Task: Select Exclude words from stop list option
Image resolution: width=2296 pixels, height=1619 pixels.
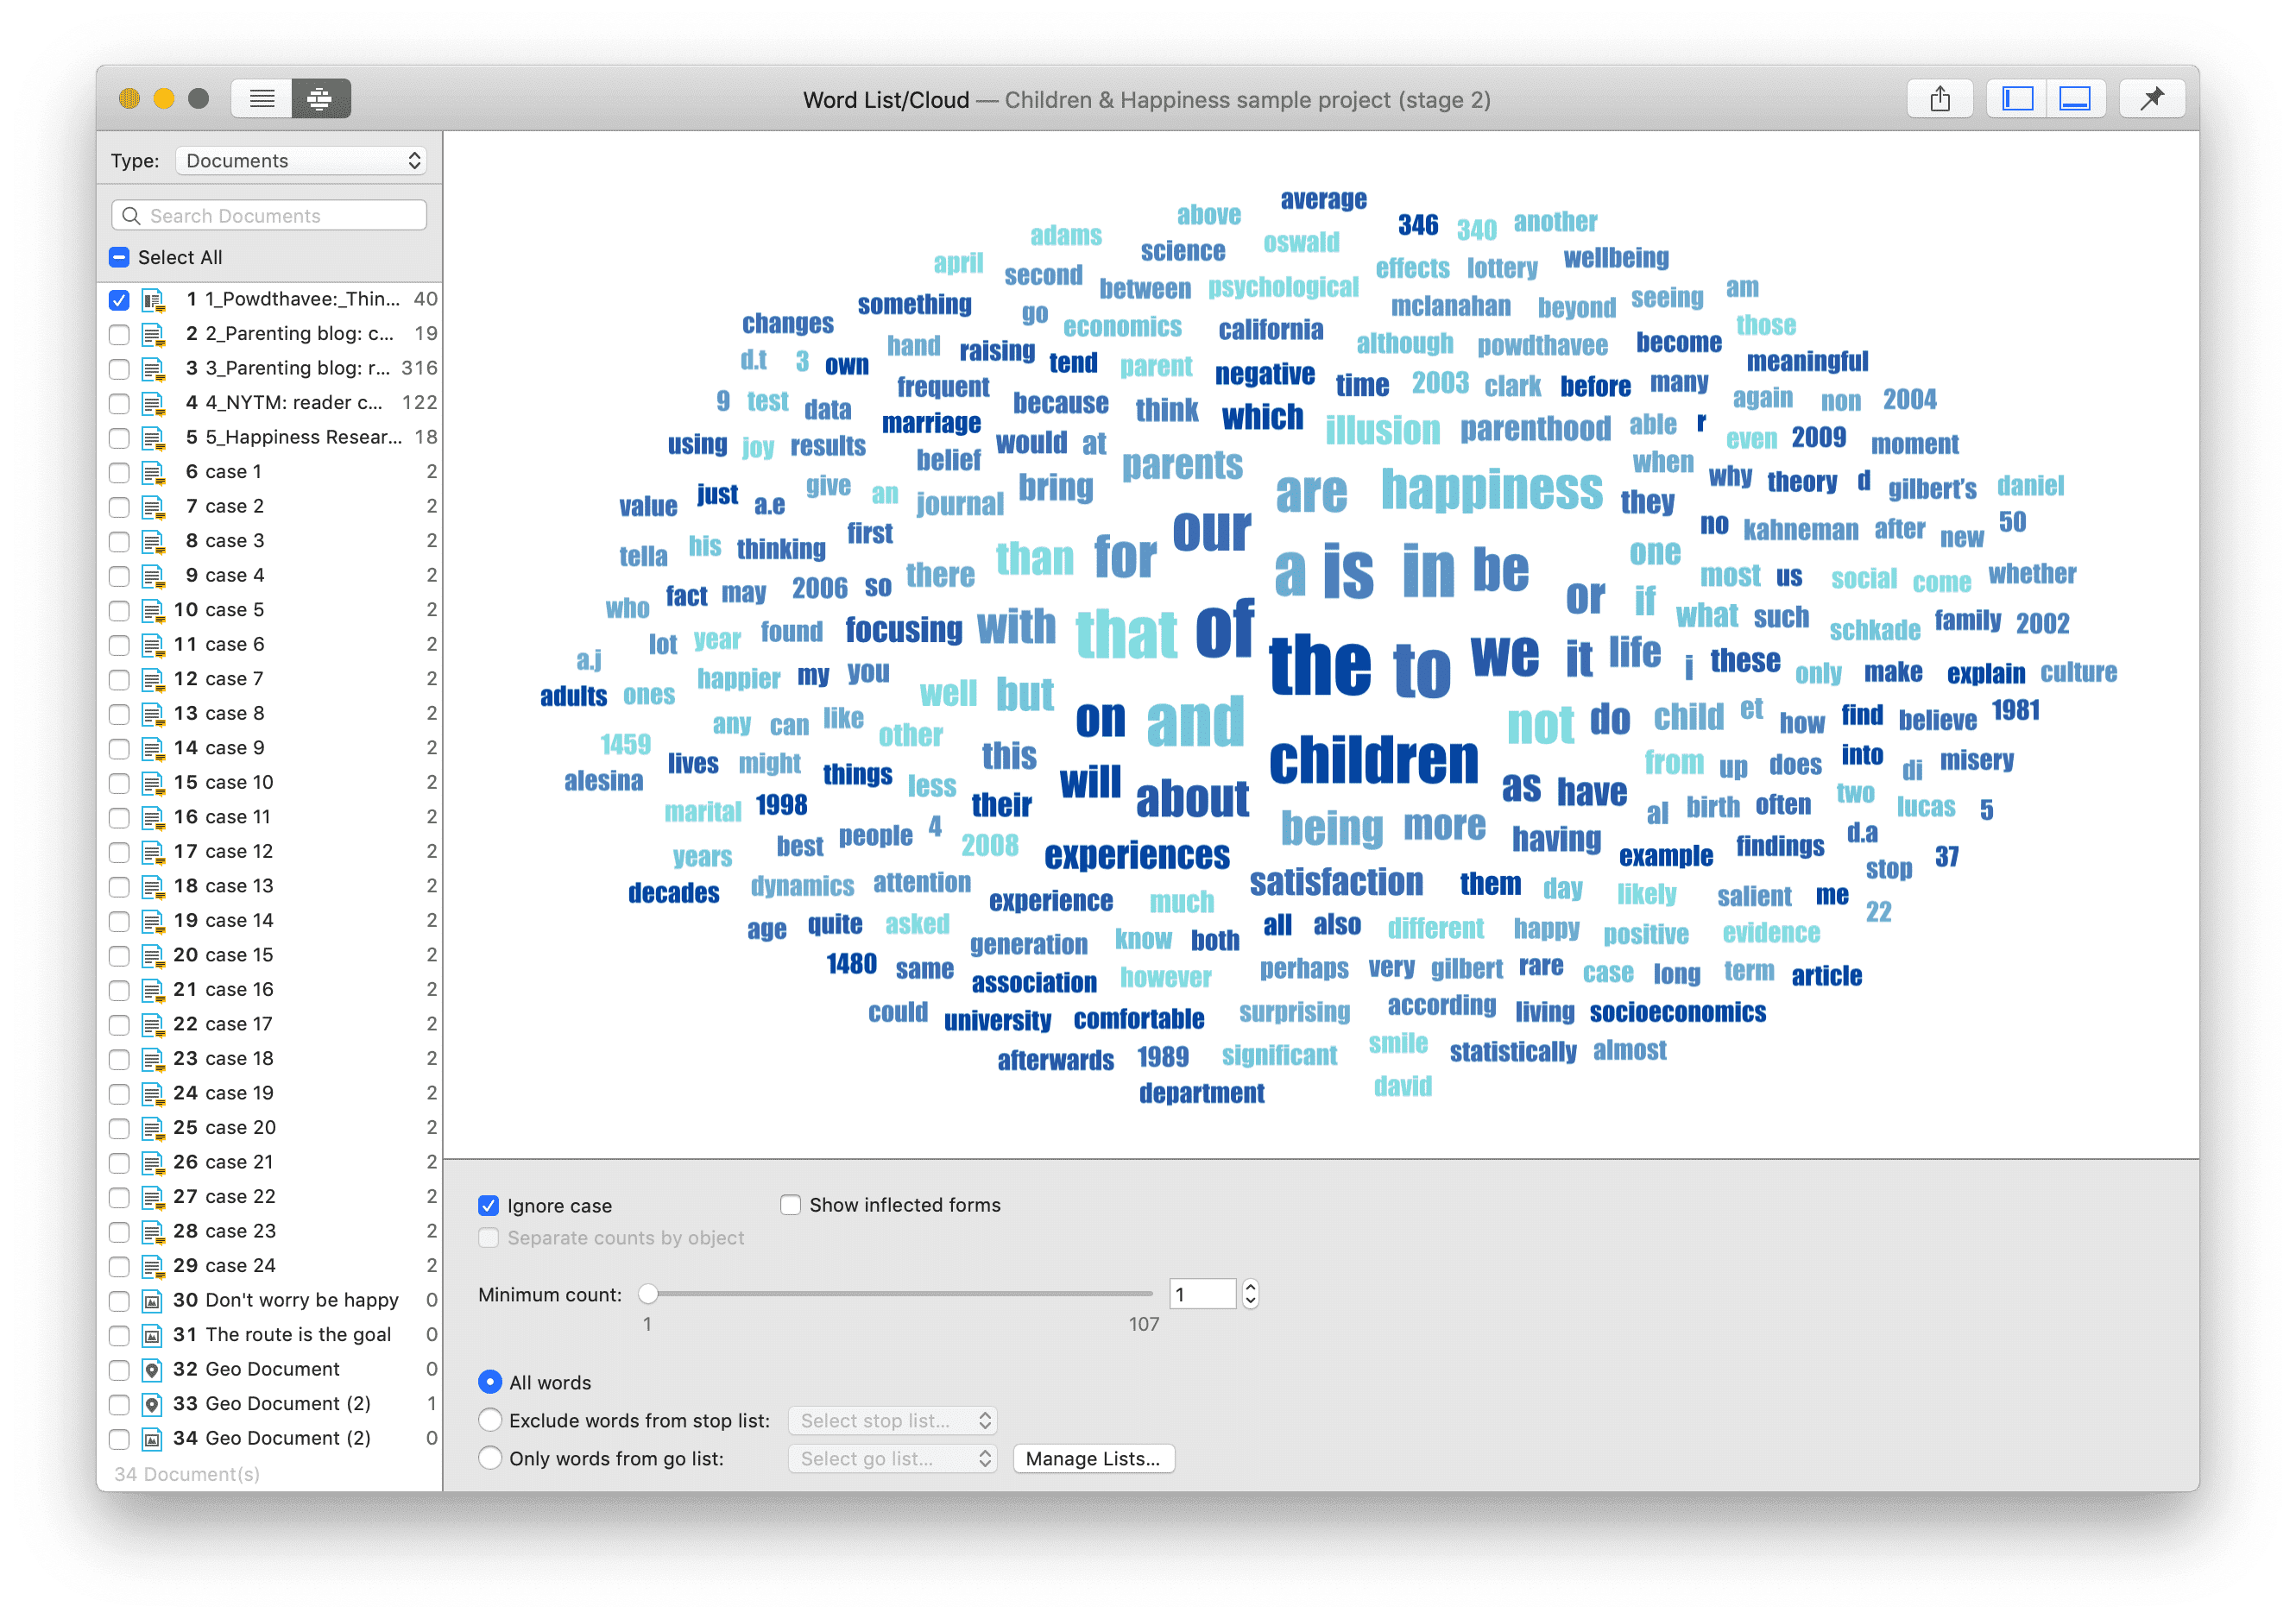Action: coord(490,1420)
